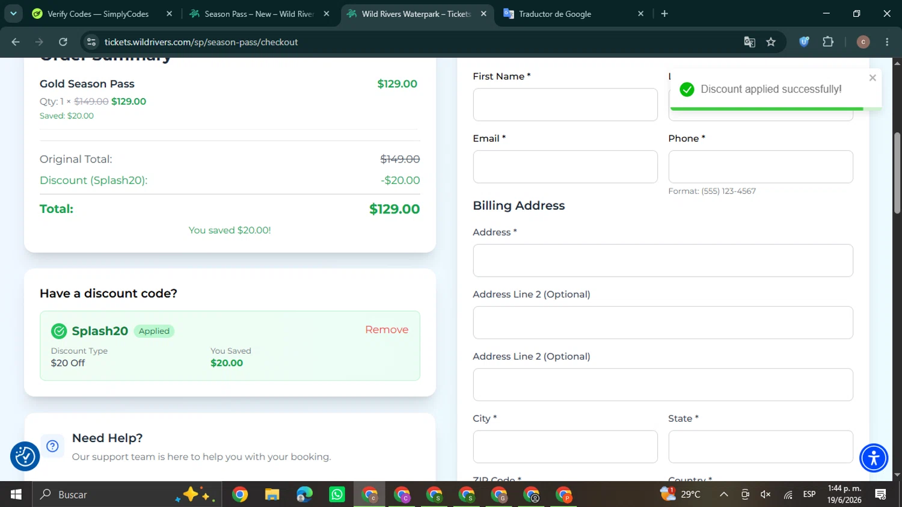Remove the Splash20 discount code
Viewport: 902px width, 507px height.
[387, 330]
